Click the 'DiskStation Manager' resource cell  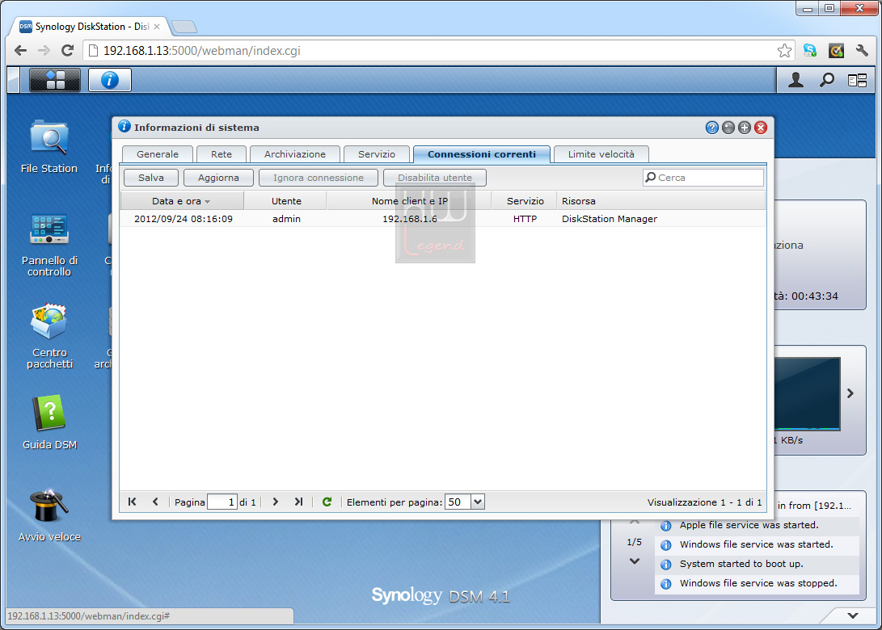click(x=610, y=219)
